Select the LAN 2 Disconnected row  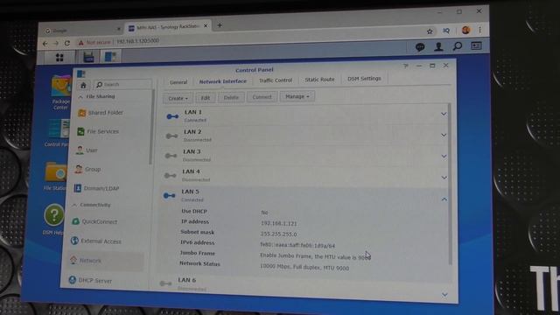(x=304, y=136)
